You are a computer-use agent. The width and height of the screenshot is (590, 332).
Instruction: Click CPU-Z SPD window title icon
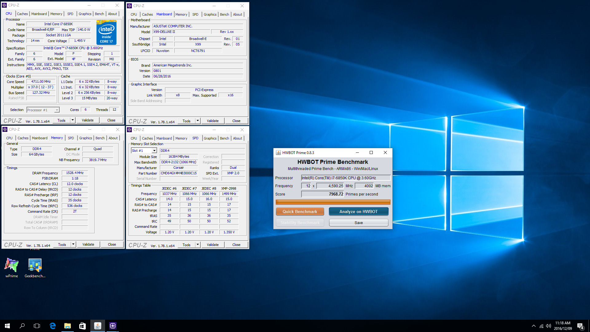[x=129, y=130]
